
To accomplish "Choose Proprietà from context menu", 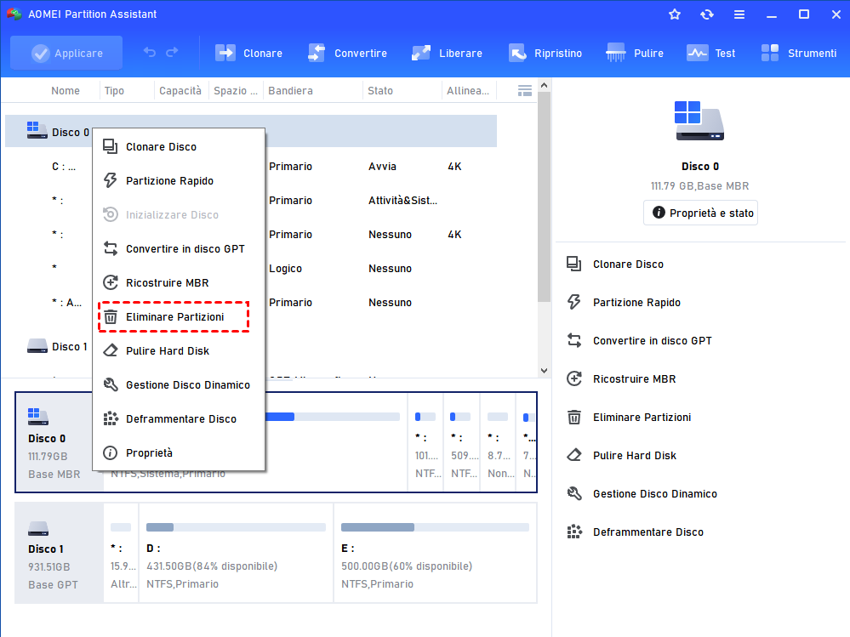I will [179, 452].
